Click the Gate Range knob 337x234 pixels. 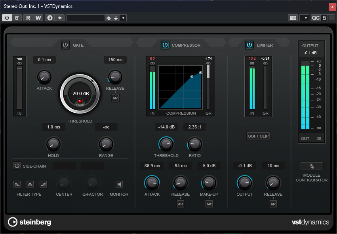106,144
